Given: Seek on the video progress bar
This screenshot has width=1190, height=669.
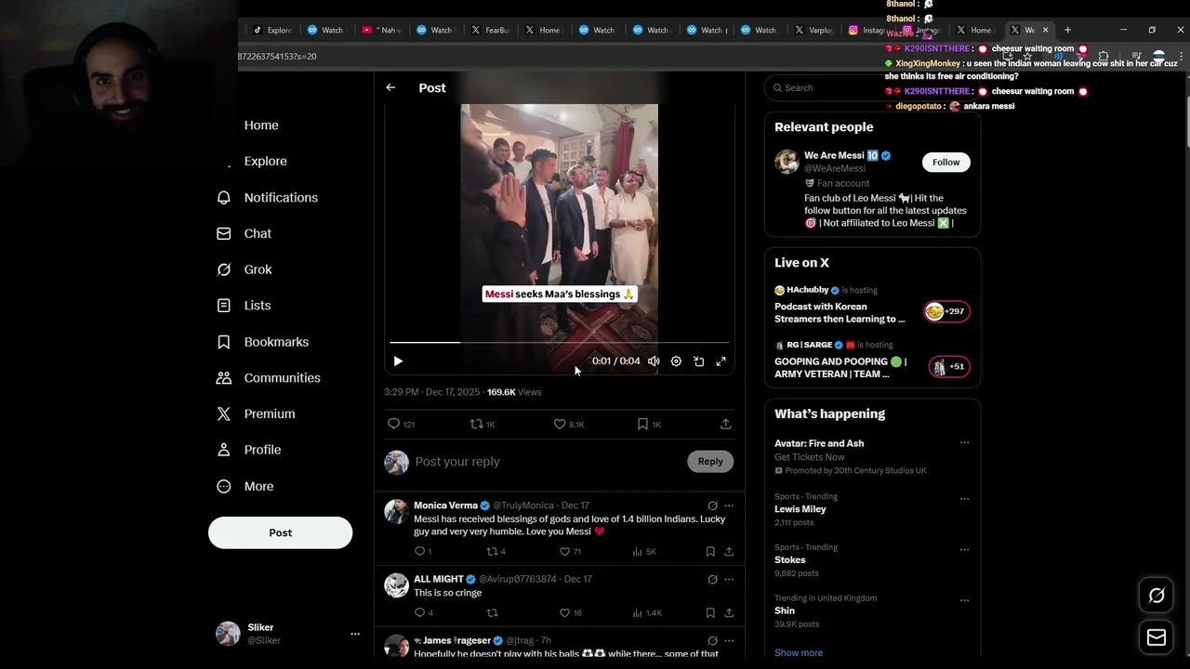Looking at the screenshot, I should (559, 343).
